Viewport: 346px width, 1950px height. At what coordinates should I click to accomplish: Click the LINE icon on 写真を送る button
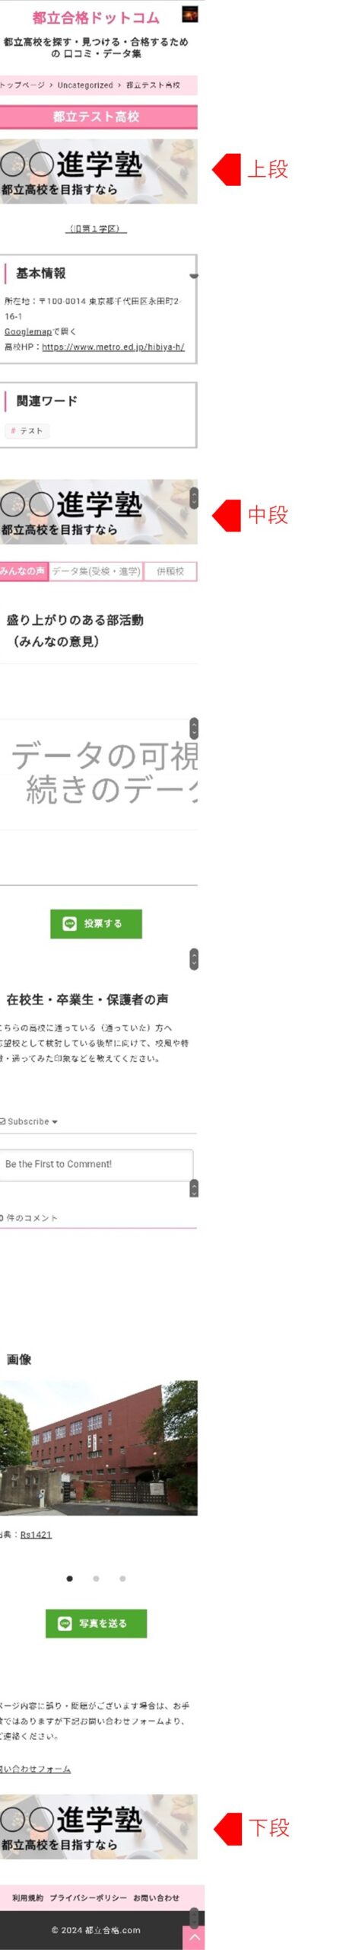pyautogui.click(x=65, y=1622)
